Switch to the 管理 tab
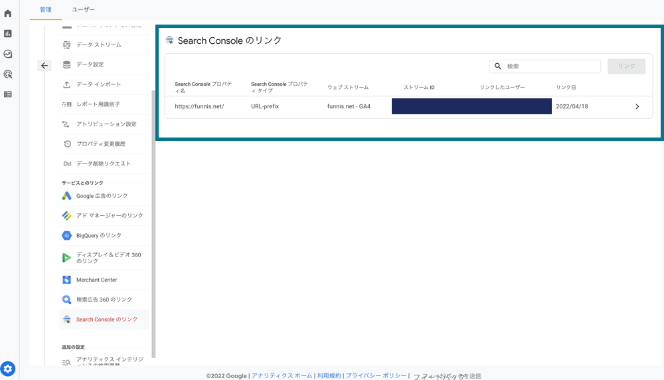Image resolution: width=664 pixels, height=380 pixels. point(46,9)
